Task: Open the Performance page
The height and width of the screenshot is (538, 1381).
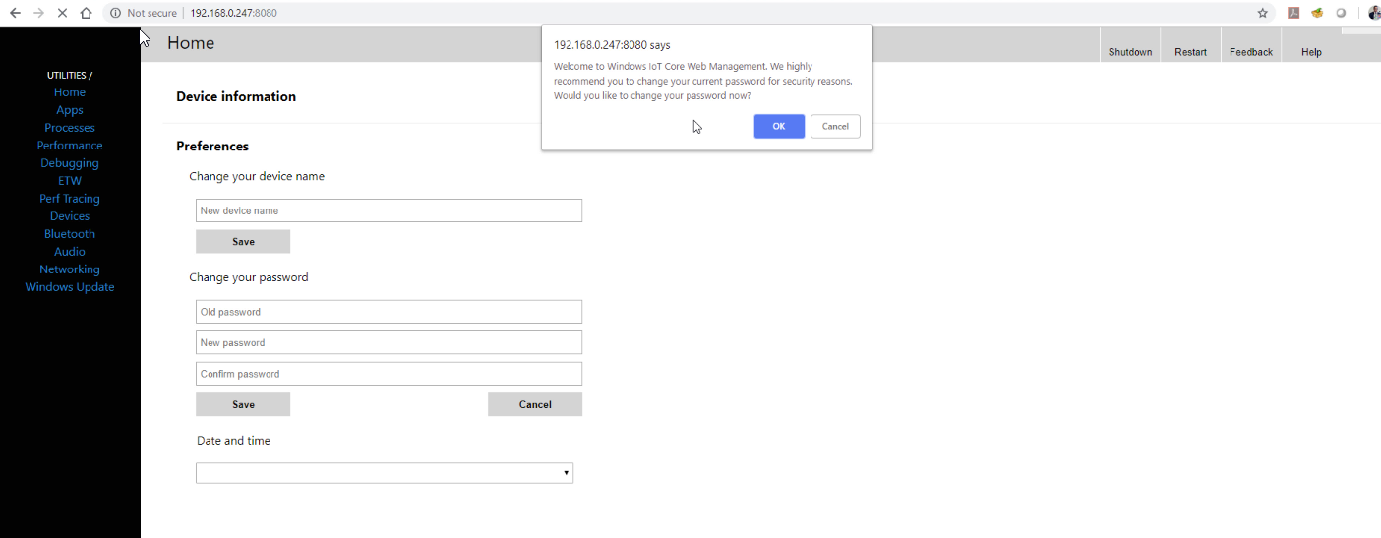Action: pos(70,146)
